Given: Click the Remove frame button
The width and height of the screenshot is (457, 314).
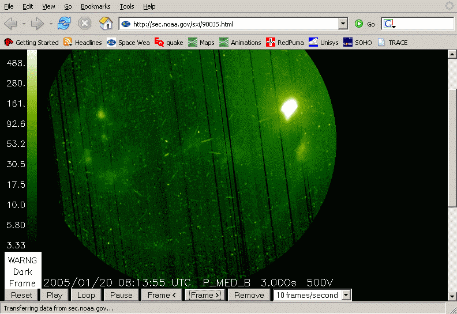Looking at the screenshot, I should click(249, 295).
